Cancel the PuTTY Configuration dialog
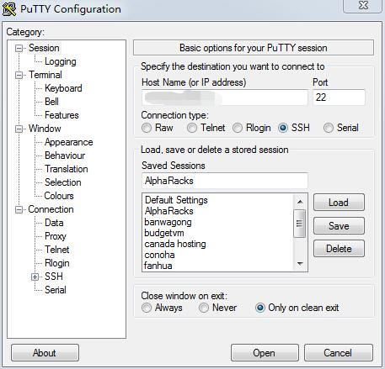The height and width of the screenshot is (369, 385). [x=339, y=353]
